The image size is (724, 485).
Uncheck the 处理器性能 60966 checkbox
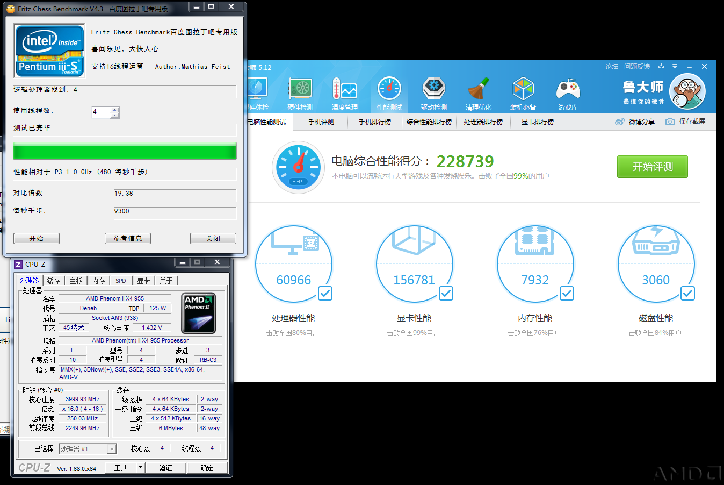(325, 293)
